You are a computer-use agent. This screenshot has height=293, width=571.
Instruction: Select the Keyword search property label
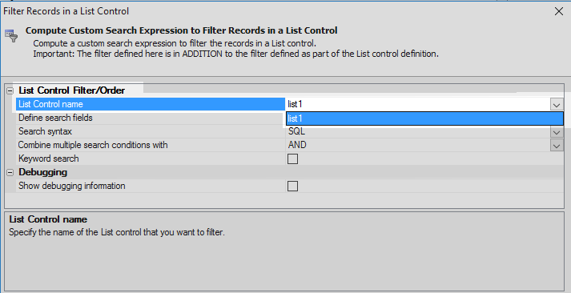[48, 159]
